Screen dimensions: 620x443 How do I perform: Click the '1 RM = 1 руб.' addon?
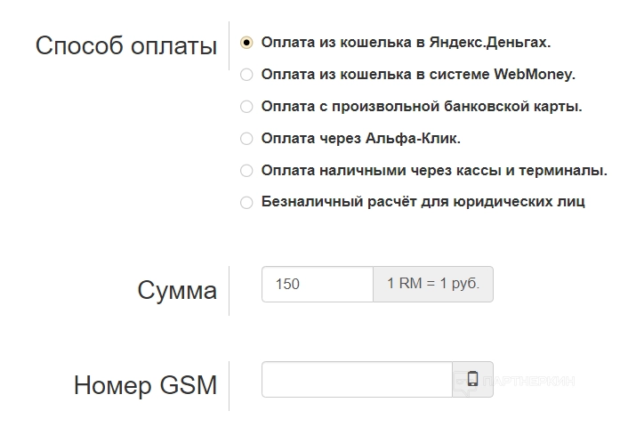433,285
